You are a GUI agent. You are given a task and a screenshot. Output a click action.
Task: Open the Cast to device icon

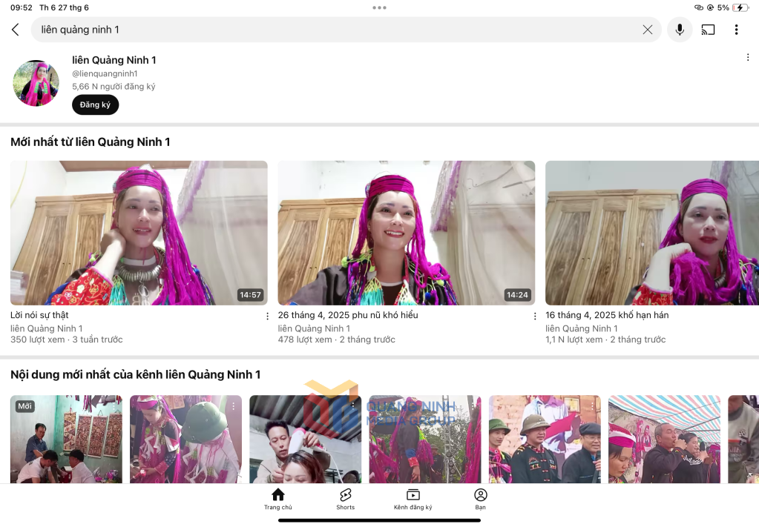click(x=708, y=30)
